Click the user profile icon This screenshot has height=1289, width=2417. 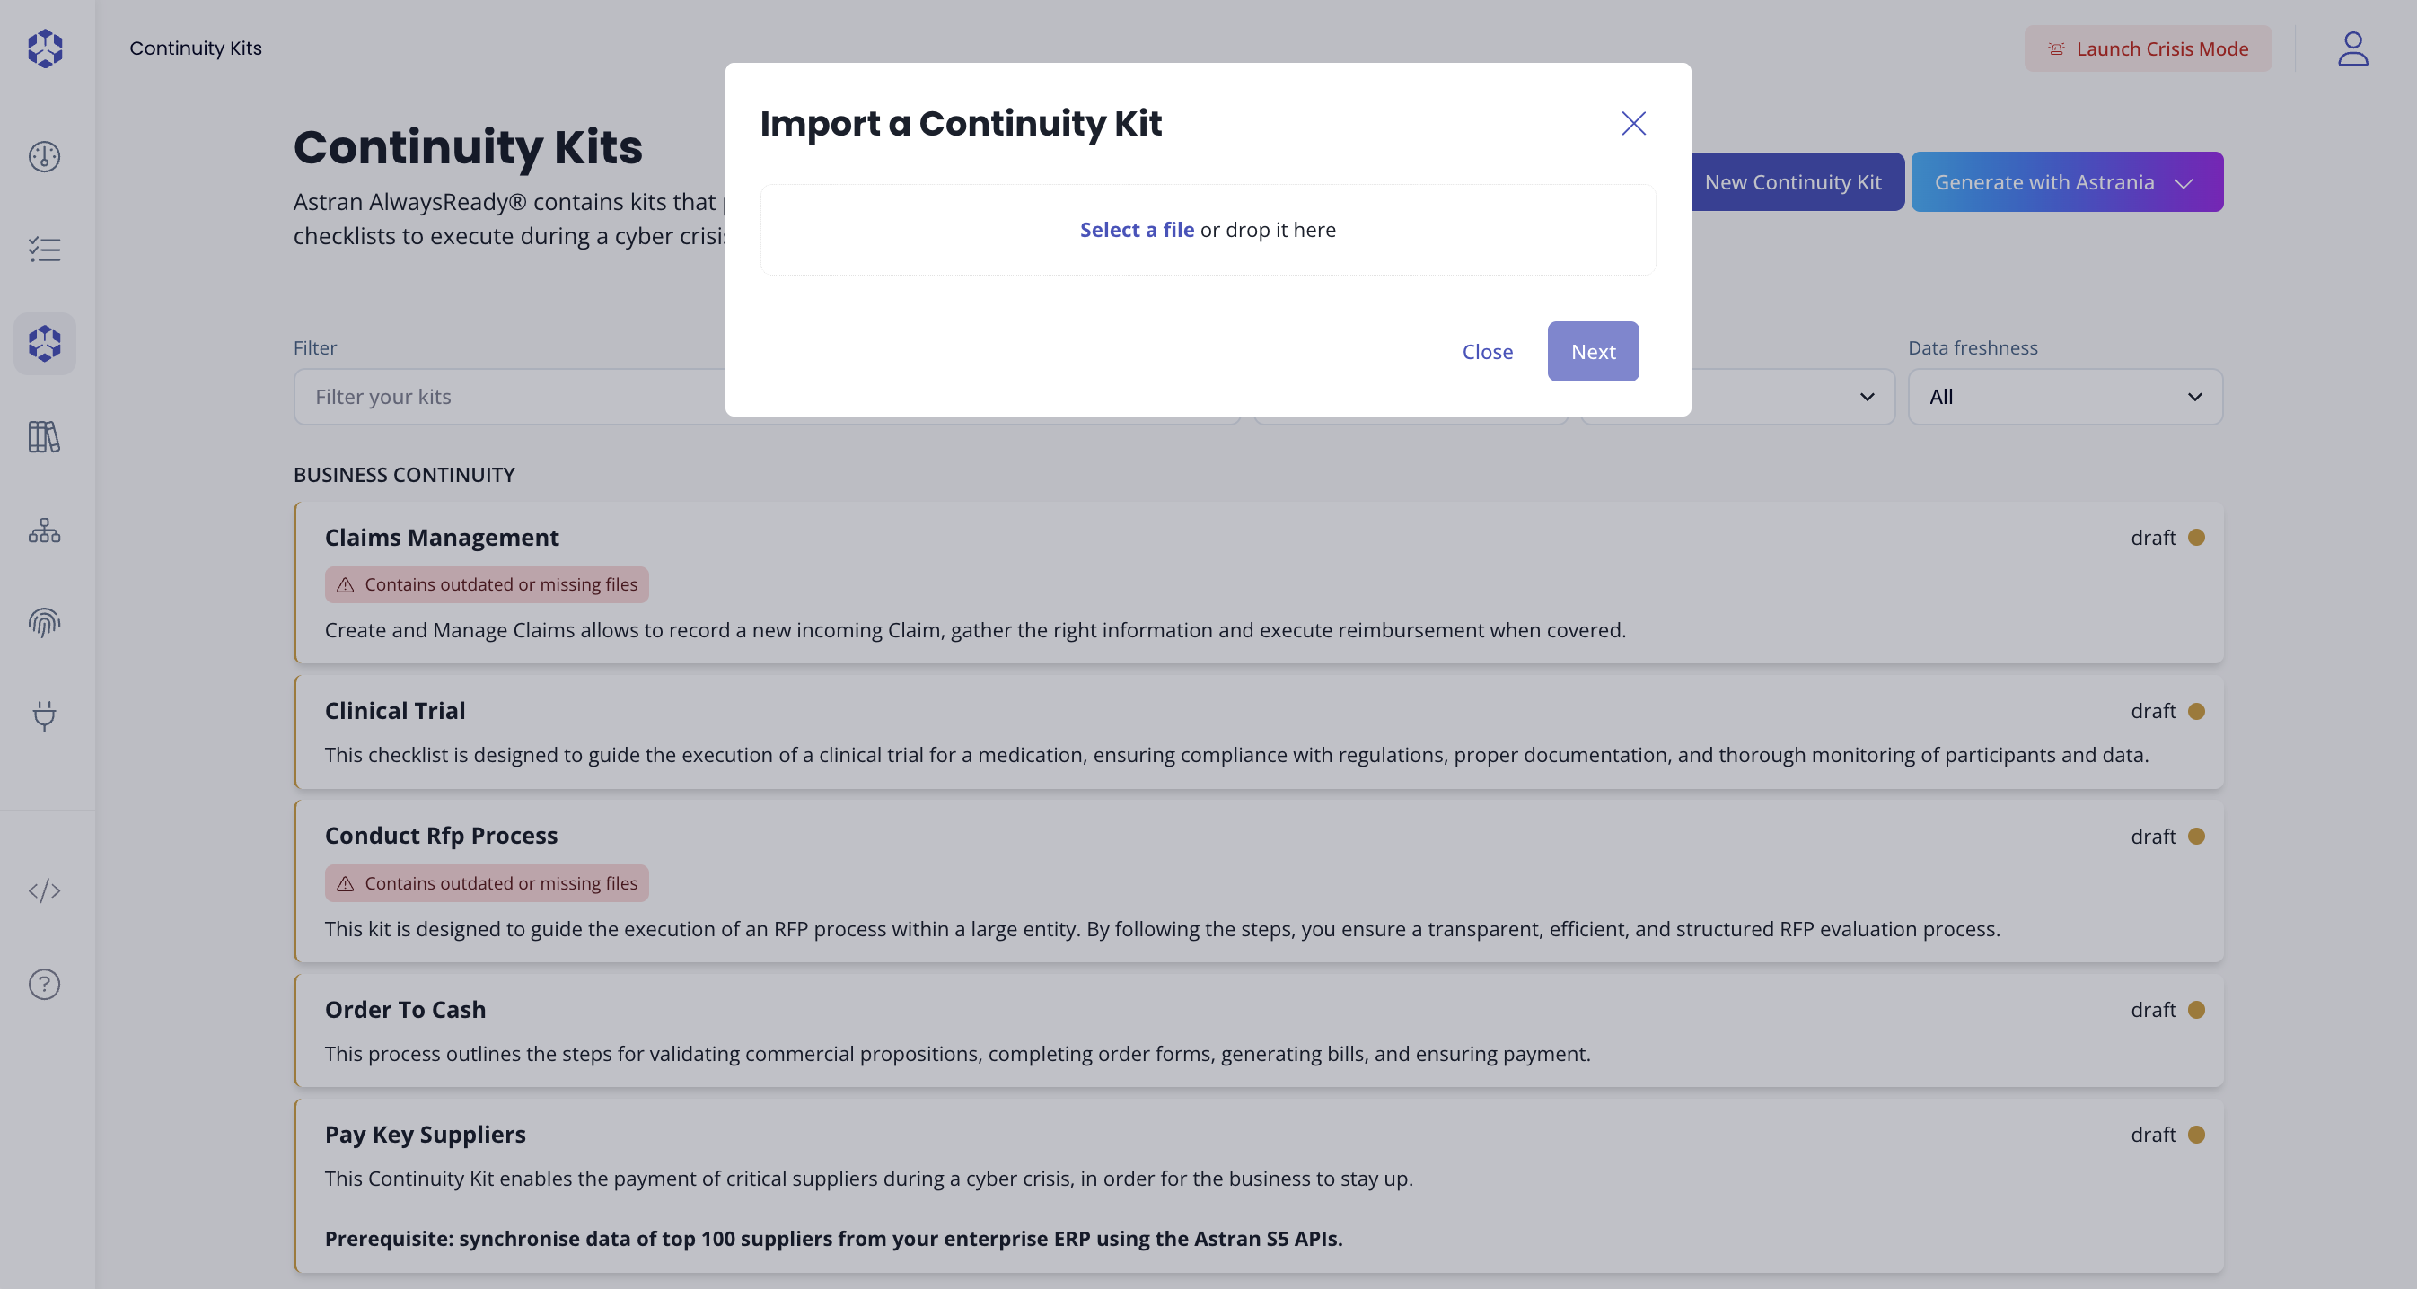[x=2352, y=48]
